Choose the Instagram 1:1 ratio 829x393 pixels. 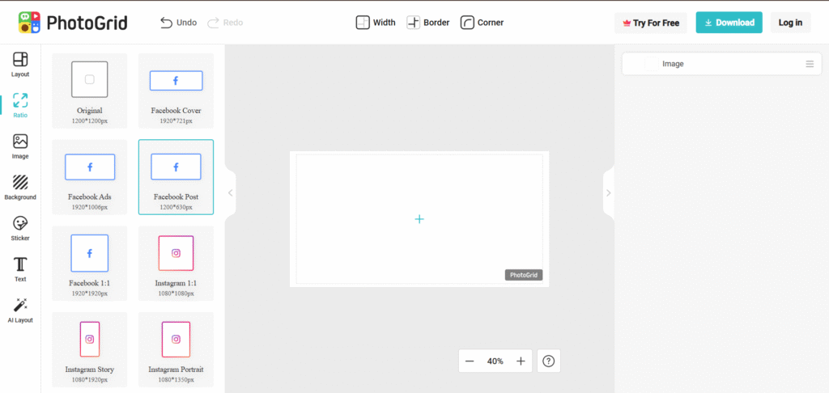click(x=176, y=263)
